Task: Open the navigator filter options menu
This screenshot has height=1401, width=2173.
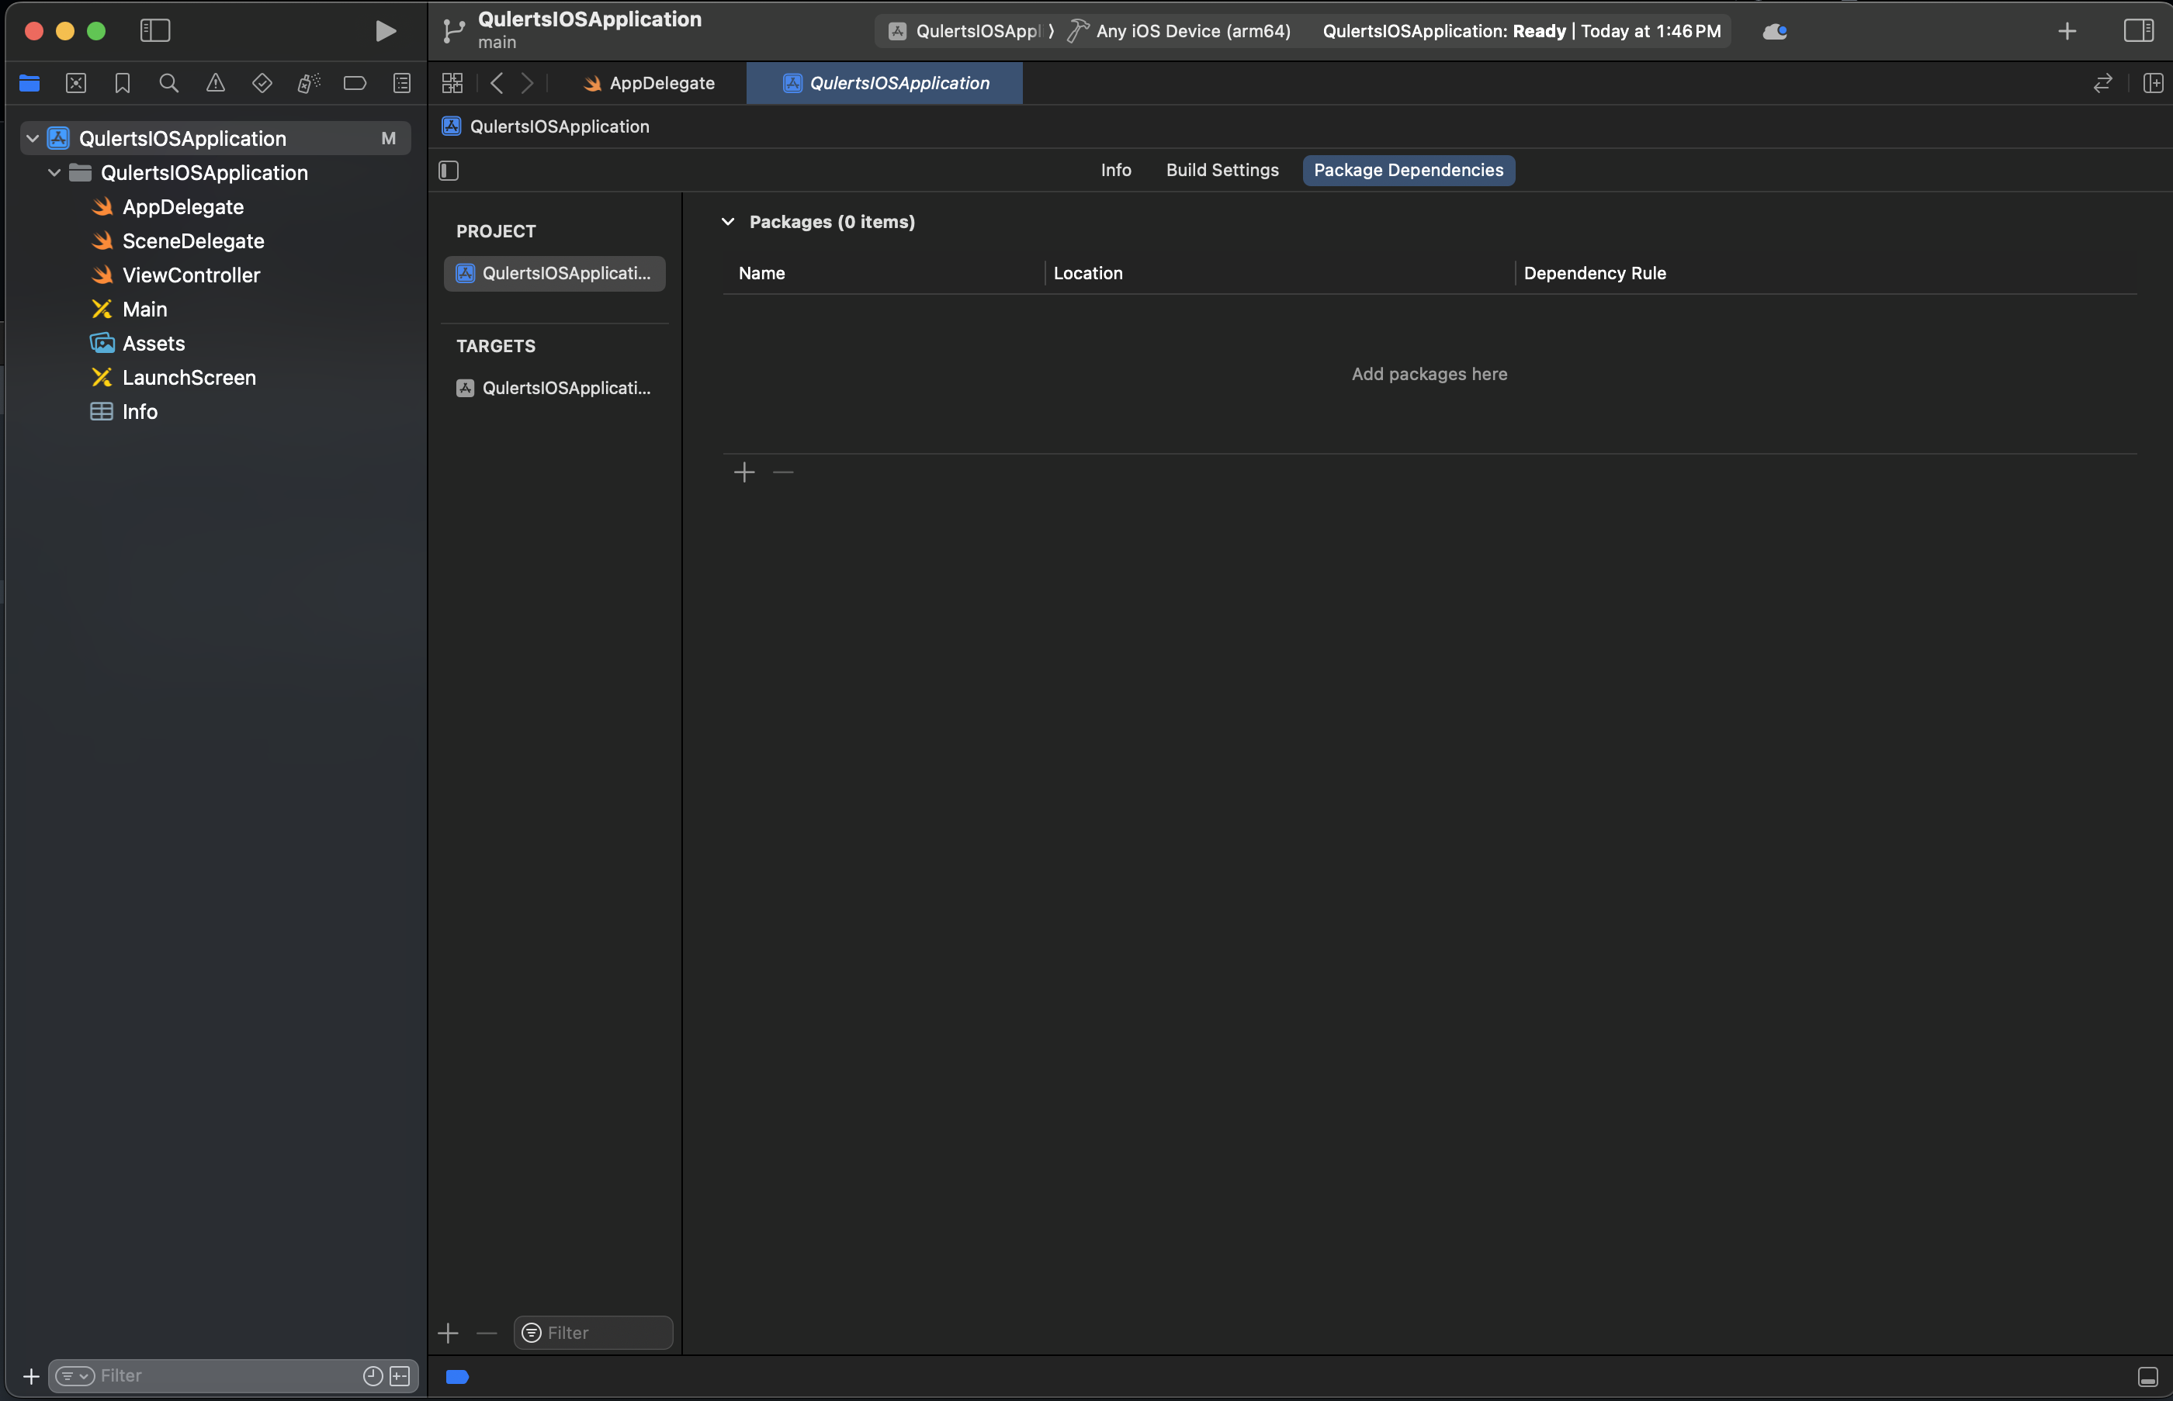Action: pos(75,1375)
